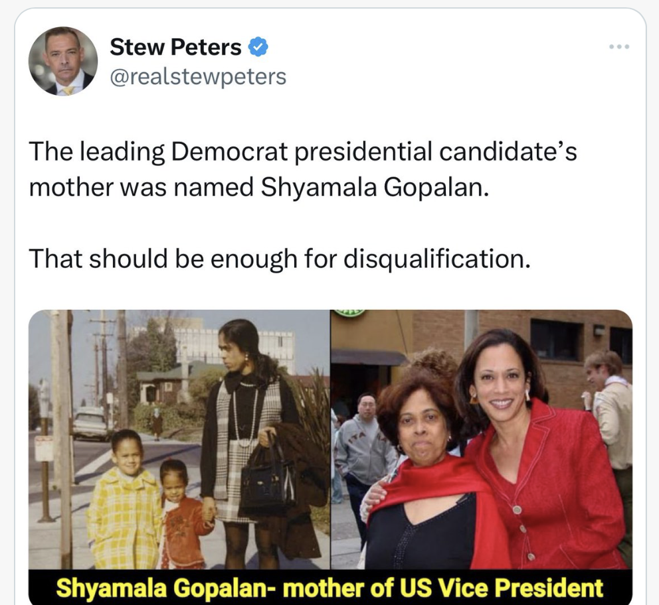Image resolution: width=659 pixels, height=605 pixels.
Task: Click the Stew Peters display name
Action: click(175, 47)
